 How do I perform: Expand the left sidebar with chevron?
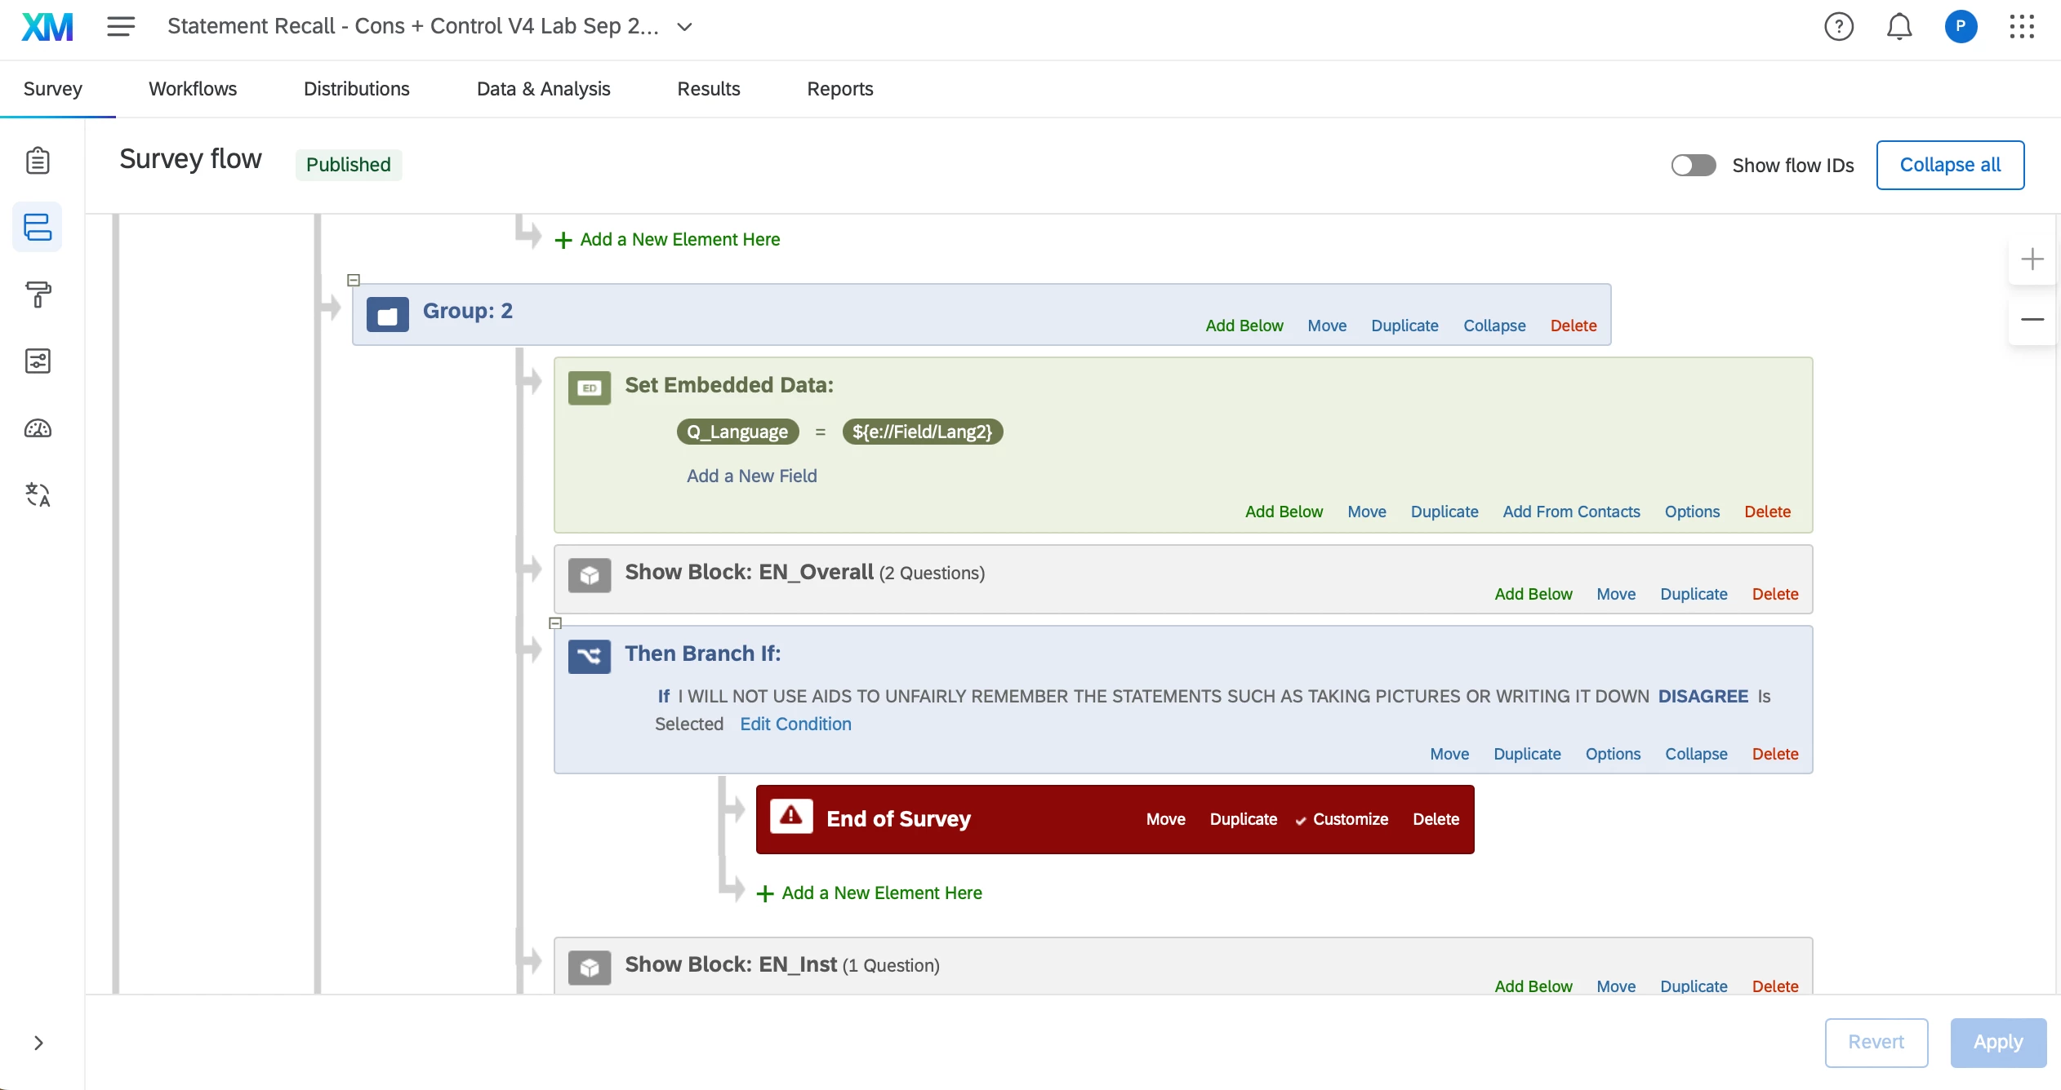coord(38,1043)
